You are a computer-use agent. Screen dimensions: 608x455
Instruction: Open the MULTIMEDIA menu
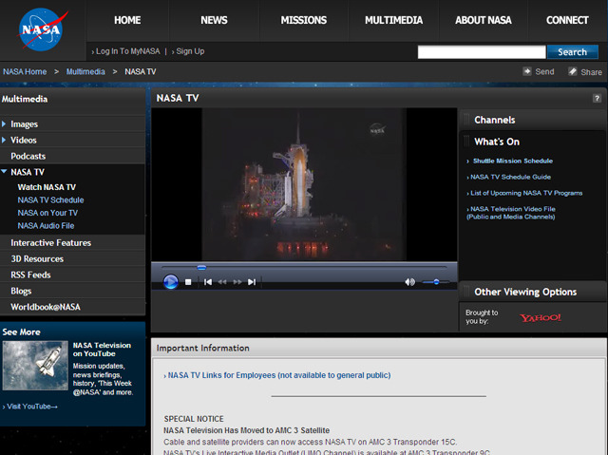click(x=393, y=20)
